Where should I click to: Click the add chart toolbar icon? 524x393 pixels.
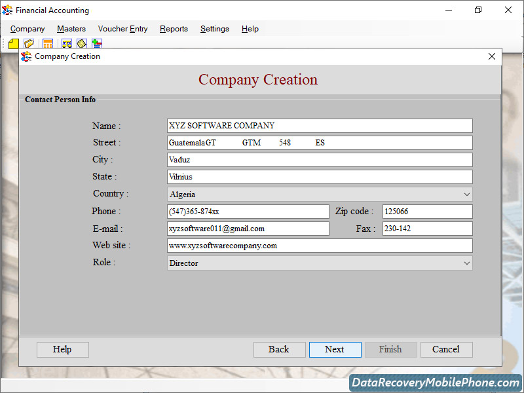click(x=96, y=43)
